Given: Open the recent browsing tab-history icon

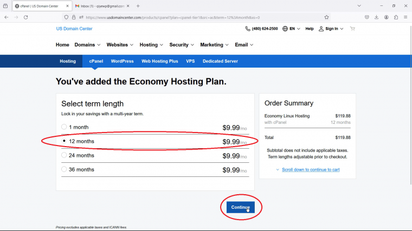Looking at the screenshot, I should 5,6.
